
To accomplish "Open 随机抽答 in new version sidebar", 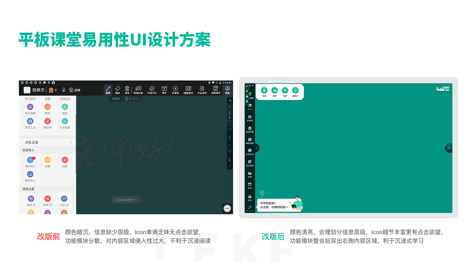I will tap(250, 141).
